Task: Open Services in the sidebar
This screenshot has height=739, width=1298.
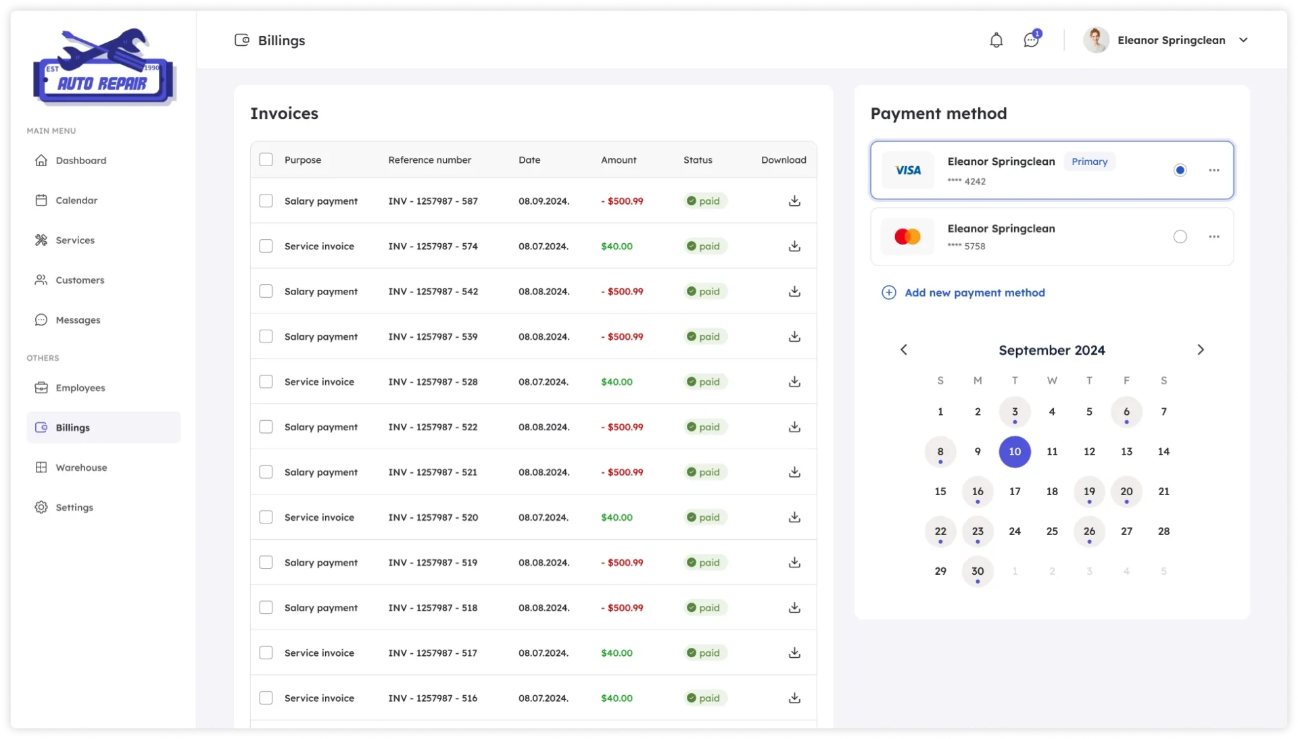Action: click(x=103, y=240)
